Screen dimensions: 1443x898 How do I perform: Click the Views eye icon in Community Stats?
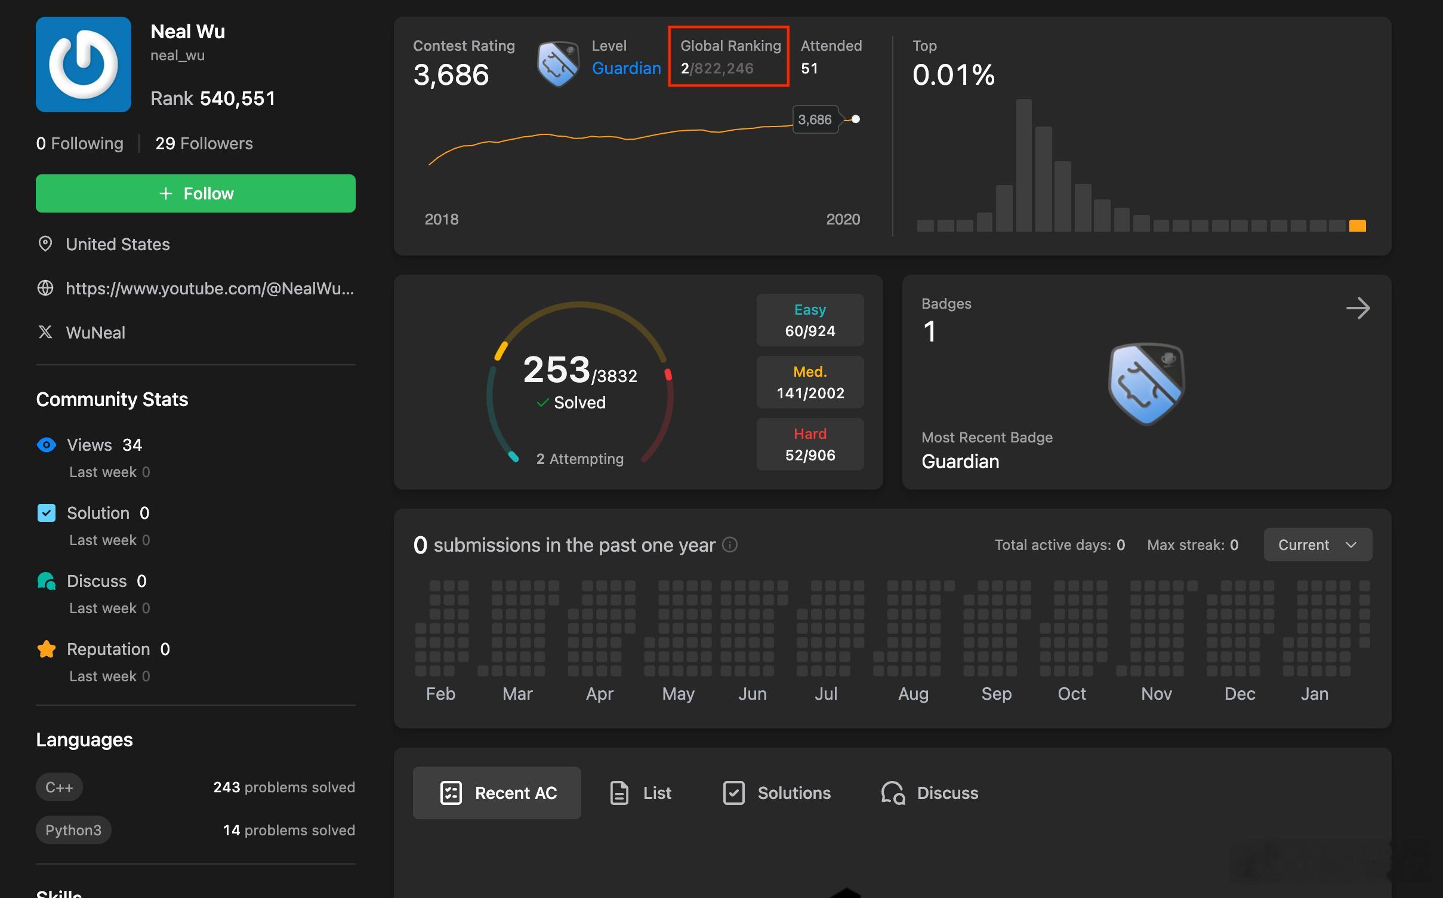[47, 445]
